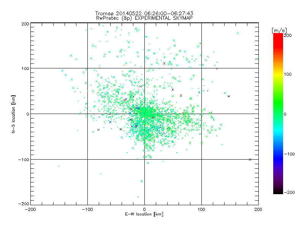This screenshot has height=228, width=304.
Task: Click the red X marker near E-W 65, N-S 40
Action: pos(181,95)
